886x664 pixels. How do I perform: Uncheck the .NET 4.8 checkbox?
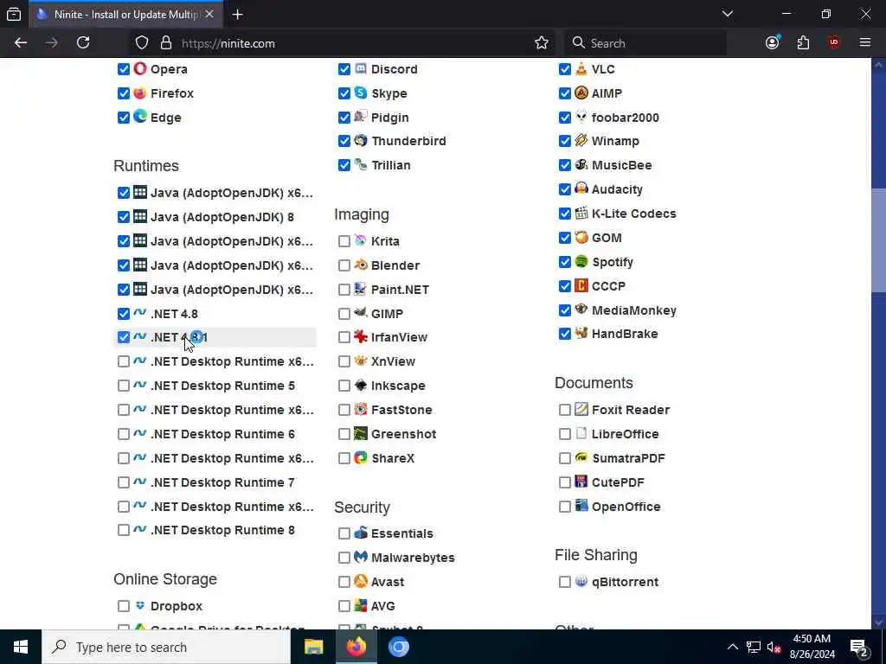tap(123, 313)
